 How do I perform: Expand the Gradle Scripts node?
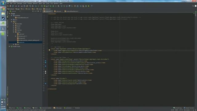pos(10,47)
